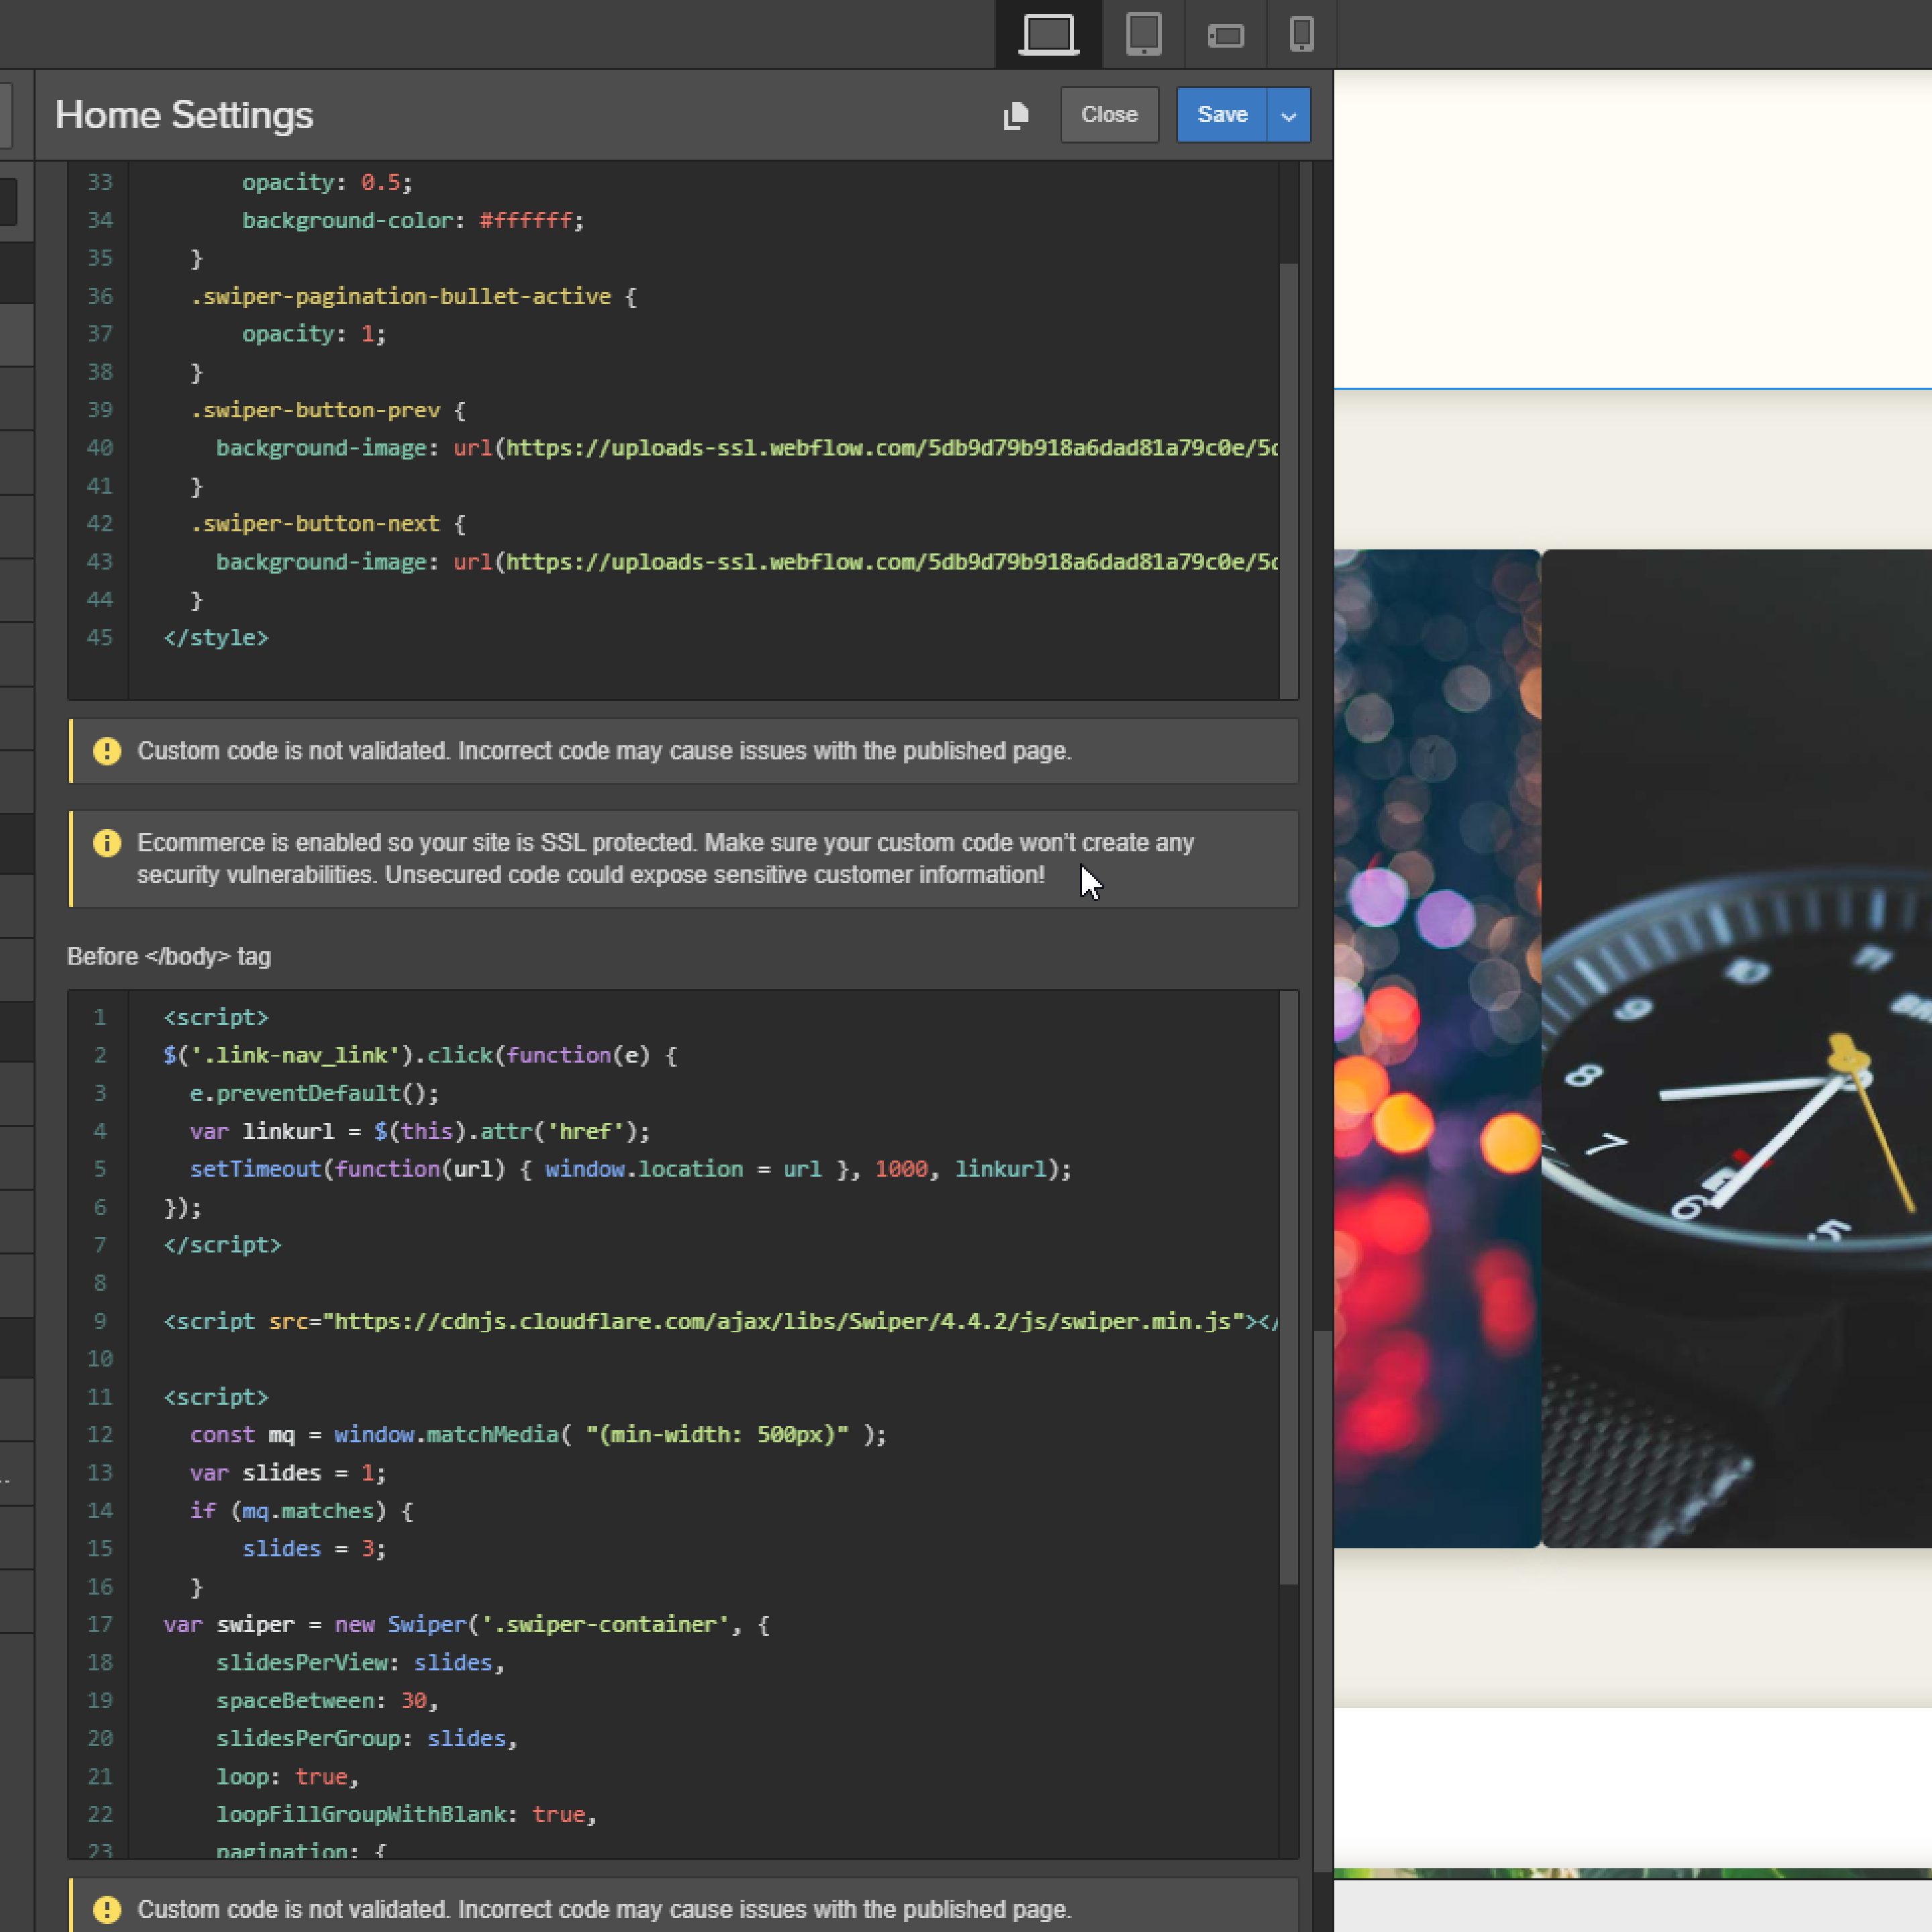Image resolution: width=1932 pixels, height=1932 pixels.
Task: Click the 'opacity: 0.5;' code line
Action: [327, 182]
